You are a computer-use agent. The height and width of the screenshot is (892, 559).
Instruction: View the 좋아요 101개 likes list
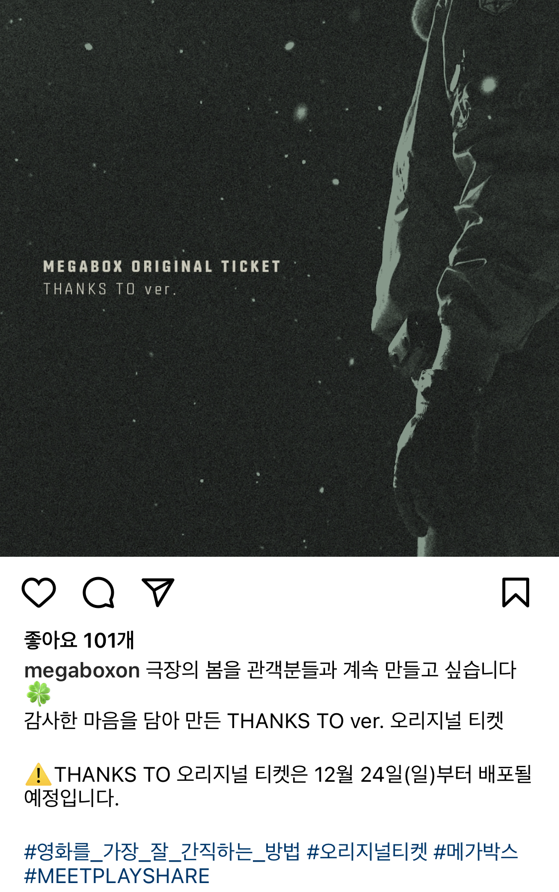[x=80, y=640]
